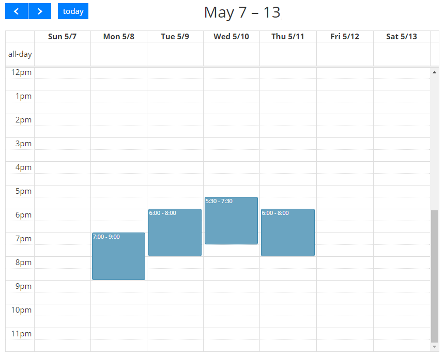
Task: Select the Fri 5/12 column header
Action: pos(345,37)
